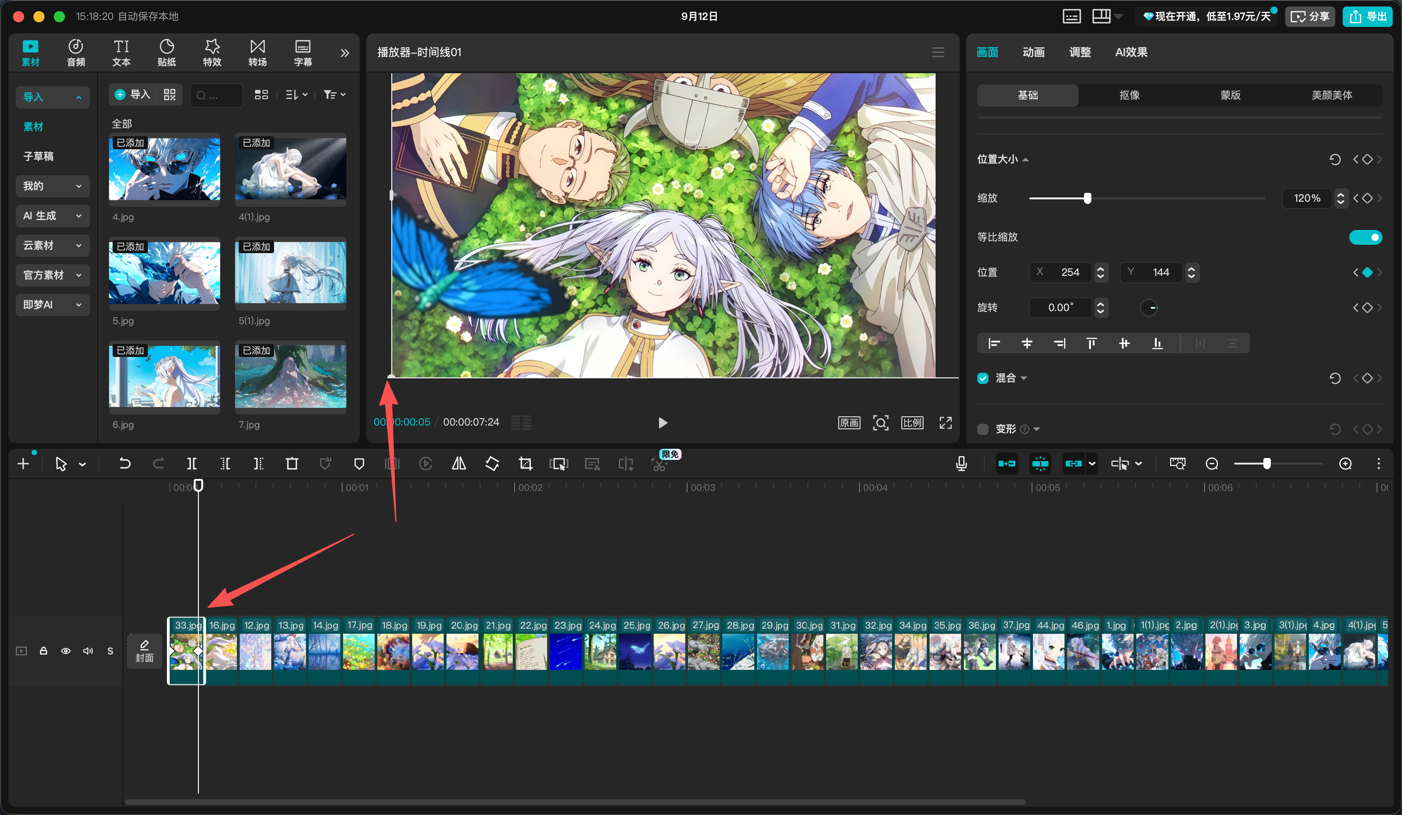Viewport: 1402px width, 815px height.
Task: Click the 缩放 scale slider handle
Action: coord(1087,198)
